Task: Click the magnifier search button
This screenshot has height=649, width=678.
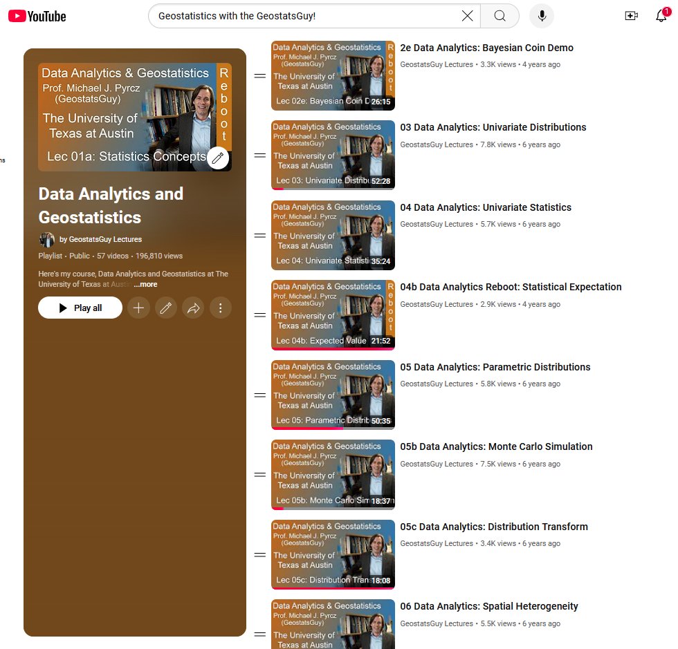Action: [500, 16]
